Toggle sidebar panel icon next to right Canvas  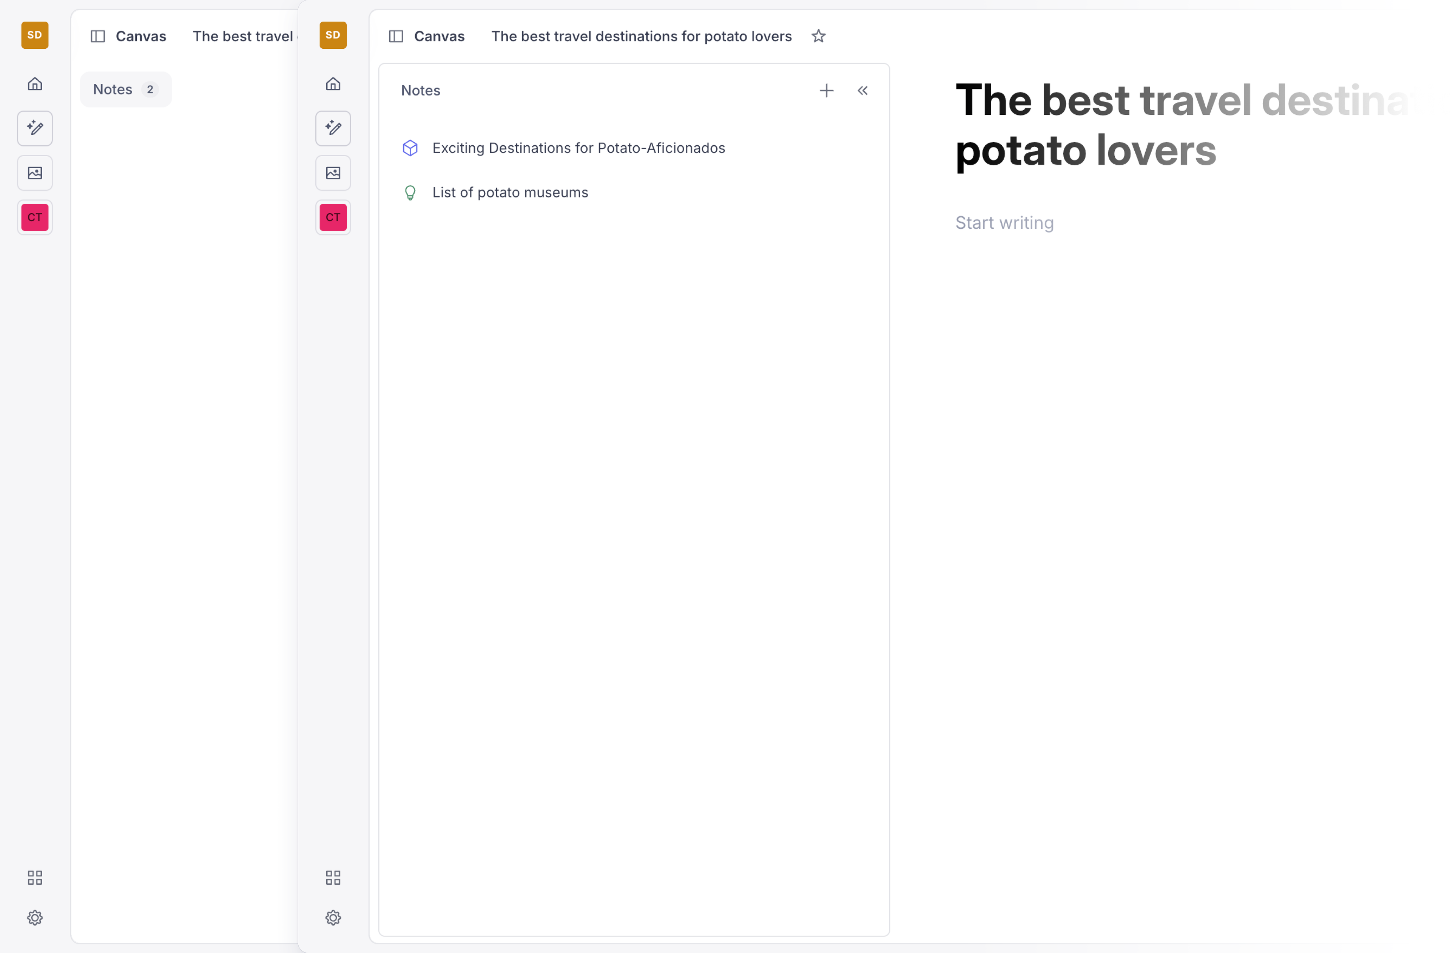(x=396, y=37)
